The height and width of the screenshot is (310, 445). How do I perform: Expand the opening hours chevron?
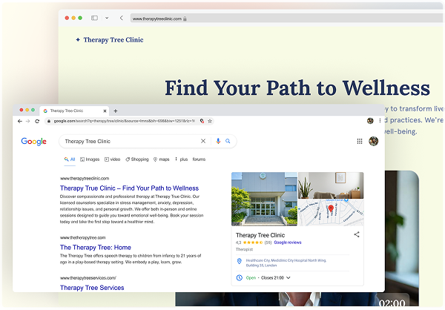click(x=289, y=278)
